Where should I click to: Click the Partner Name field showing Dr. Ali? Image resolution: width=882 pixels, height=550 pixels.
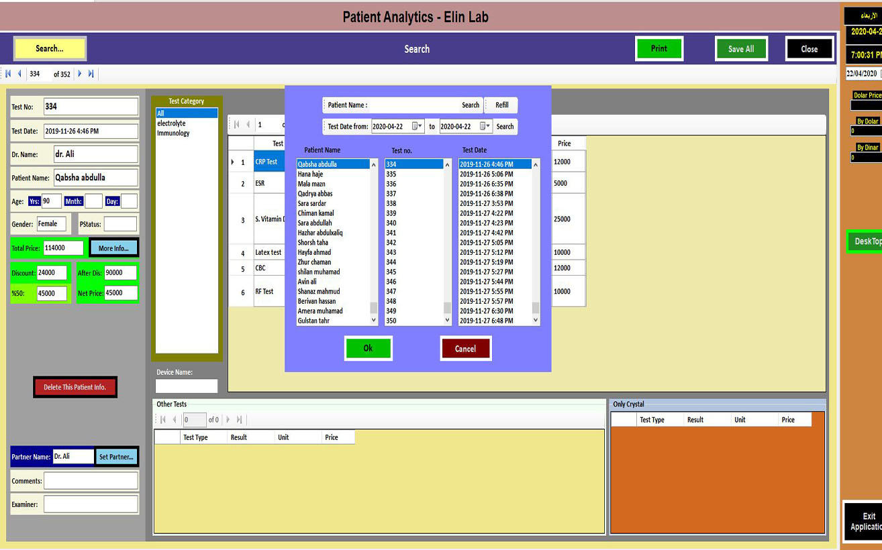(73, 456)
